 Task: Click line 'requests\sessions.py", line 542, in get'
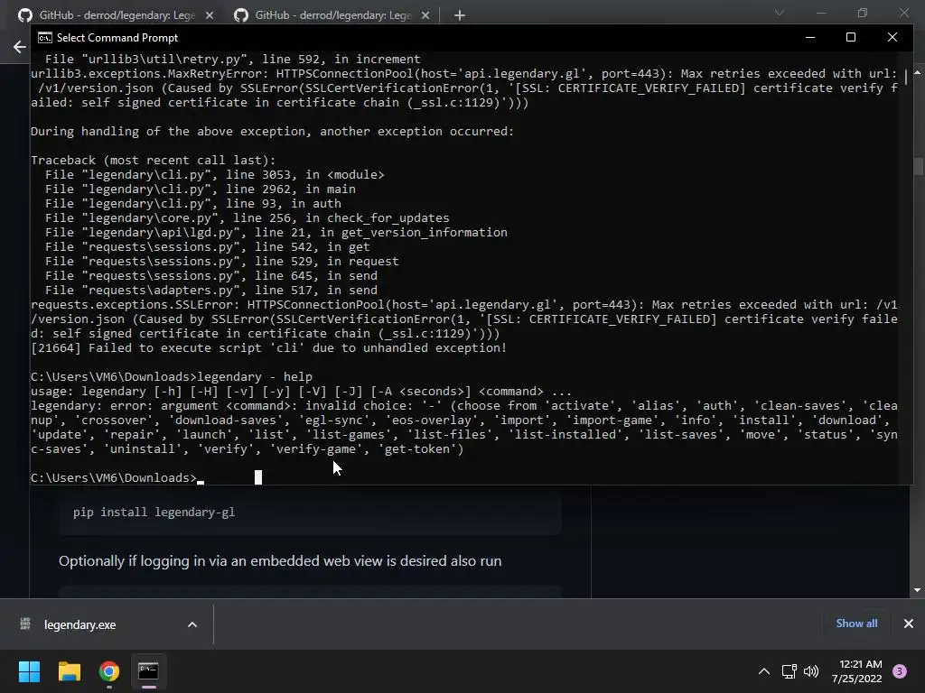click(208, 247)
